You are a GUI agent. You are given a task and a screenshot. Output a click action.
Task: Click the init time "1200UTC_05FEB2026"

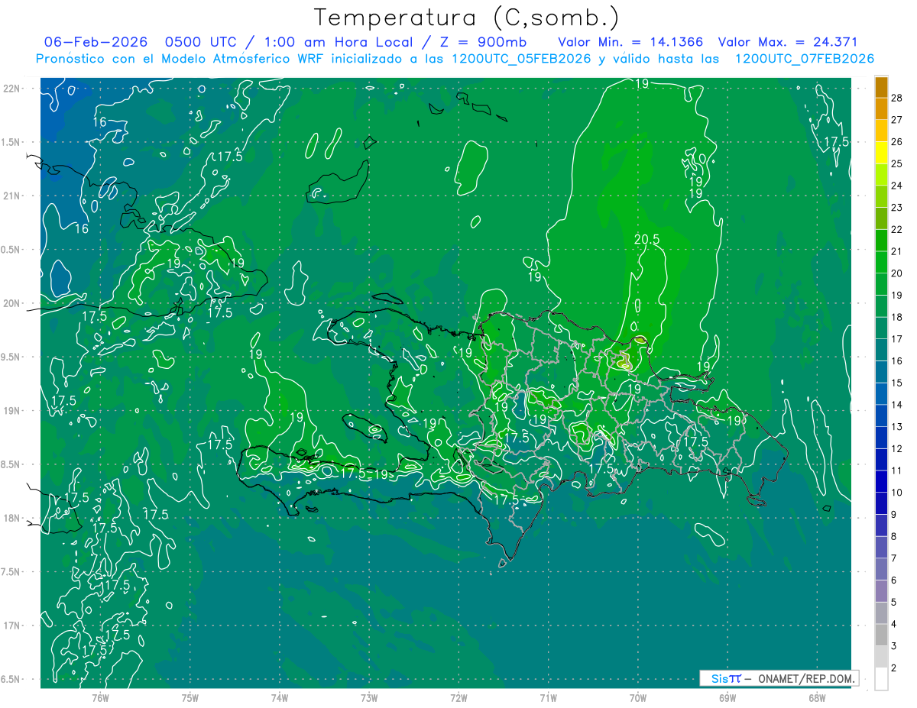(x=522, y=58)
